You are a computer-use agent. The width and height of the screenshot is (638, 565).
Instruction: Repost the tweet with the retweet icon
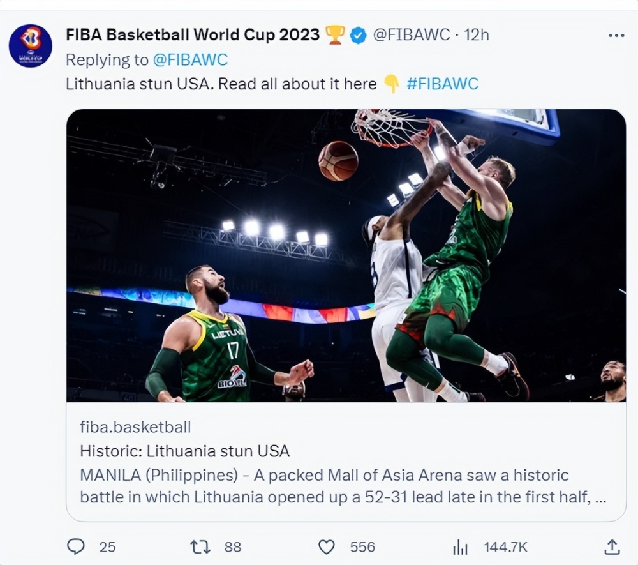(200, 546)
